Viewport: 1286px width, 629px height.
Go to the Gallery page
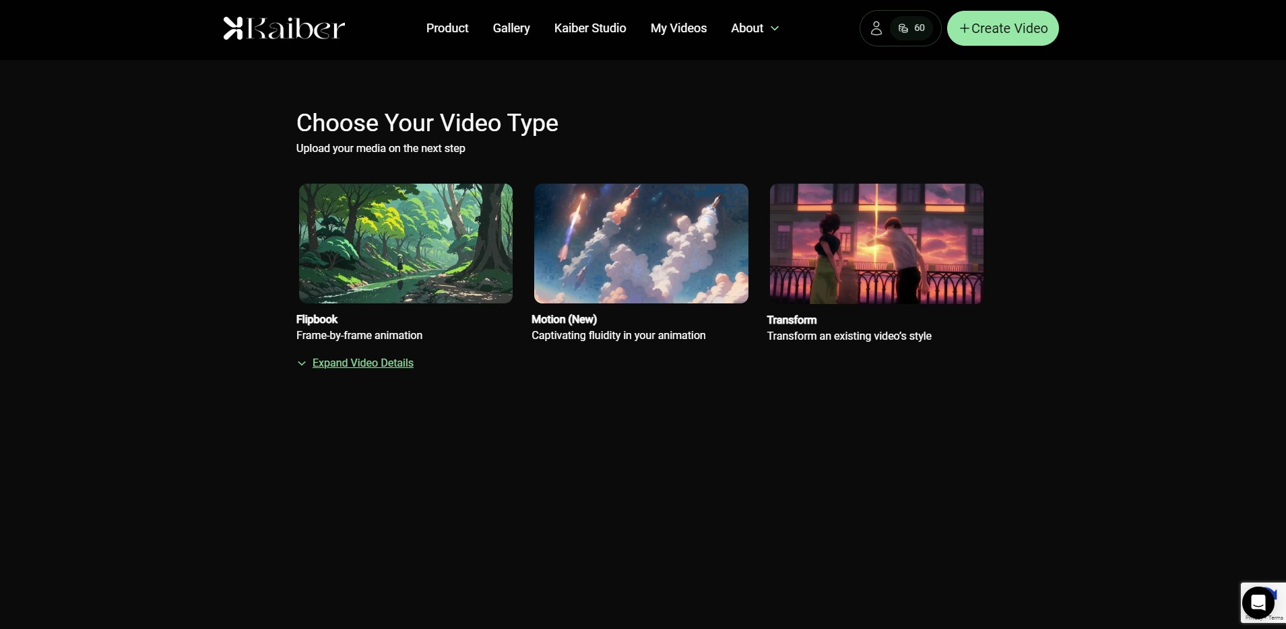tap(511, 28)
